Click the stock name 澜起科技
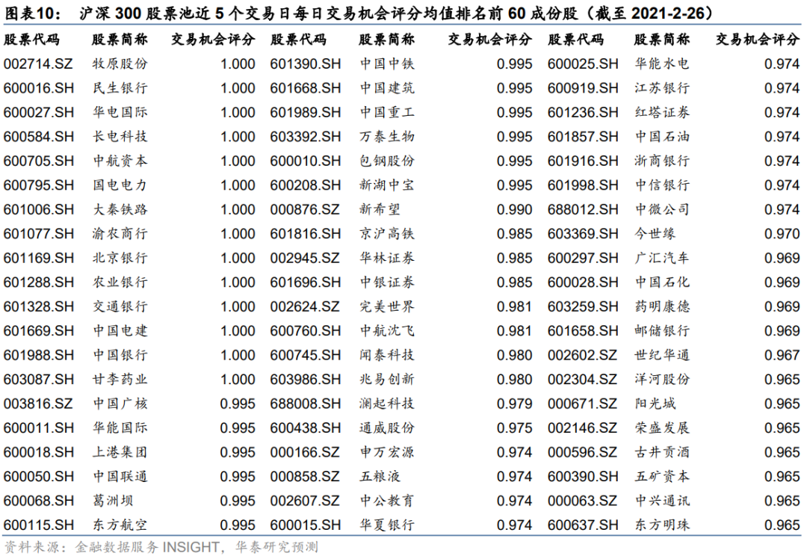The image size is (807, 559). (387, 404)
